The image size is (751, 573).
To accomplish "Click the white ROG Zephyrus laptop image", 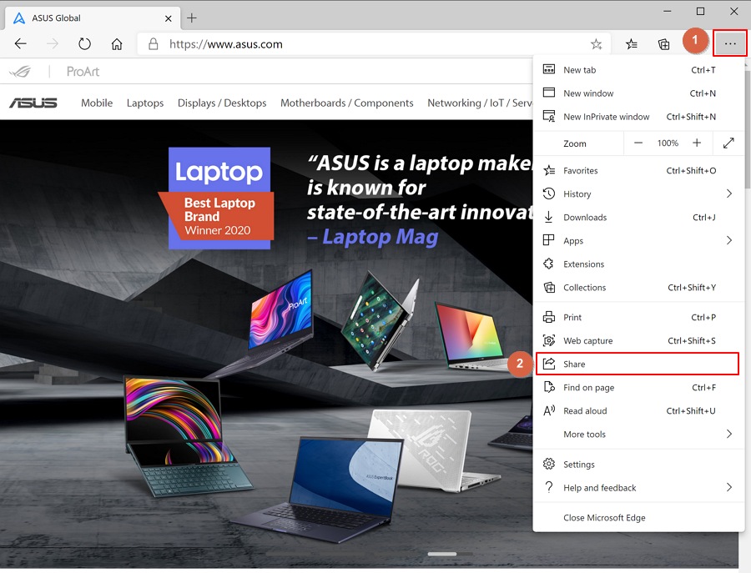I will [431, 450].
